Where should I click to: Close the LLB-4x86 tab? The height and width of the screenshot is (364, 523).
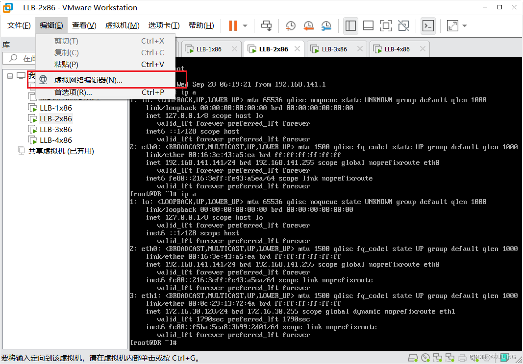[x=423, y=49]
